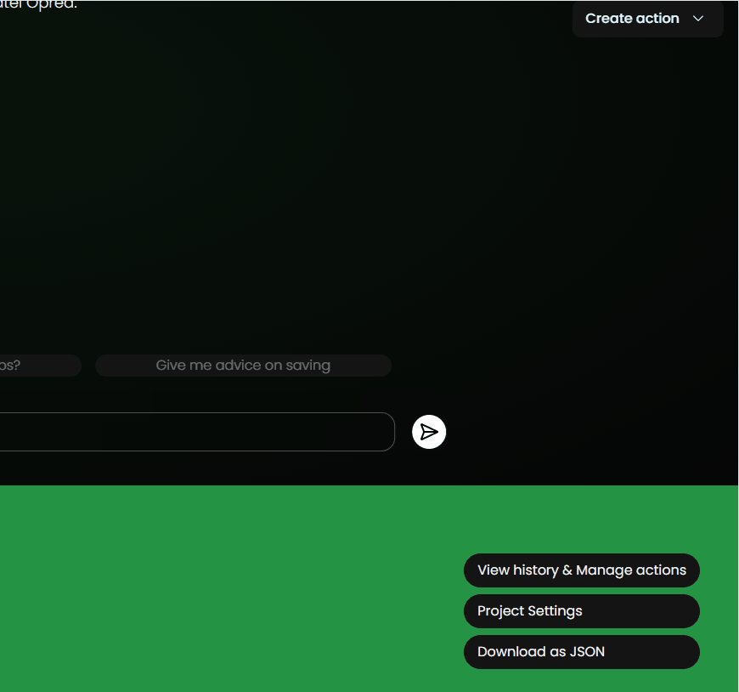The image size is (739, 692).
Task: Focus the chat message input field
Action: pyautogui.click(x=197, y=432)
